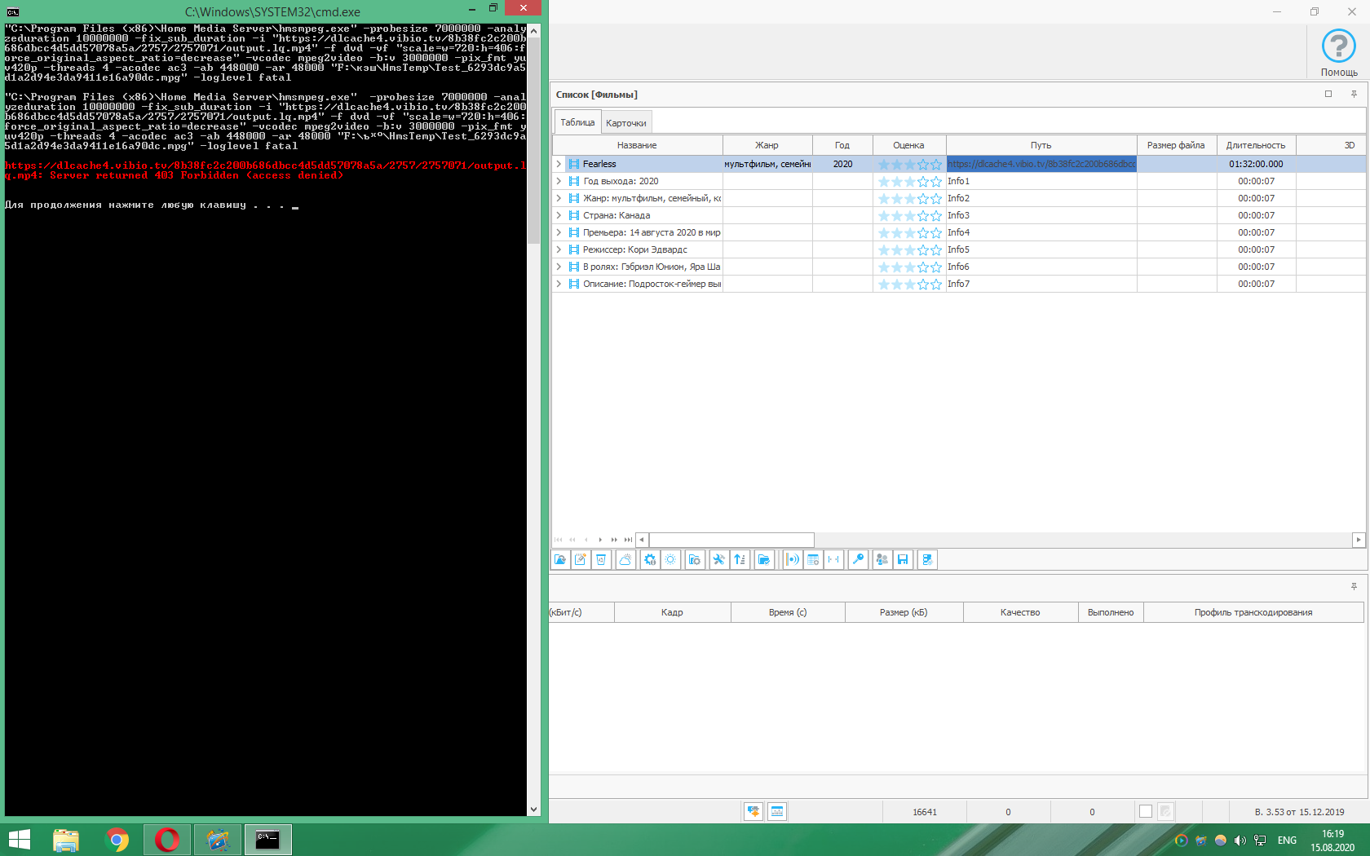Click the wrench and hammer tools icon
1370x856 pixels.
coord(718,559)
